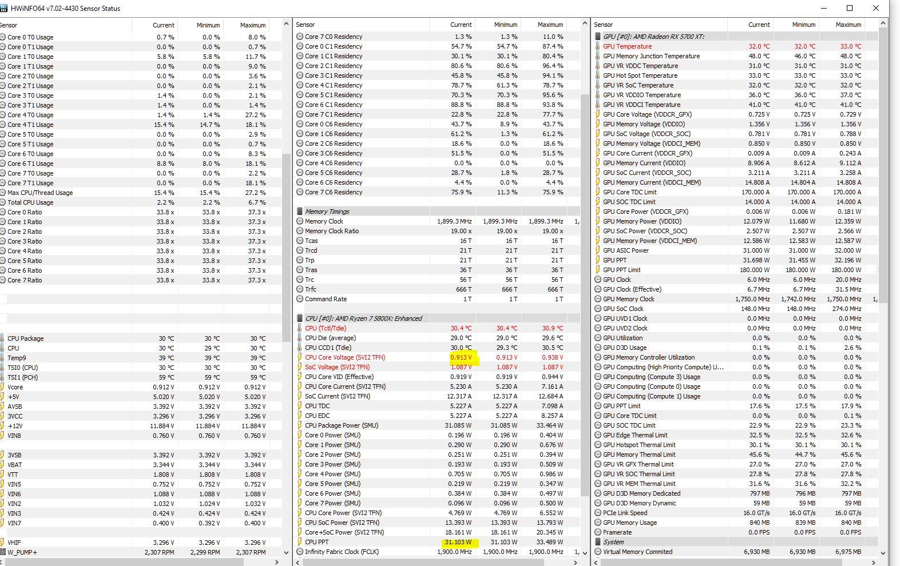This screenshot has width=900, height=566.
Task: Select the CPU Package temperature row
Action: [x=141, y=338]
